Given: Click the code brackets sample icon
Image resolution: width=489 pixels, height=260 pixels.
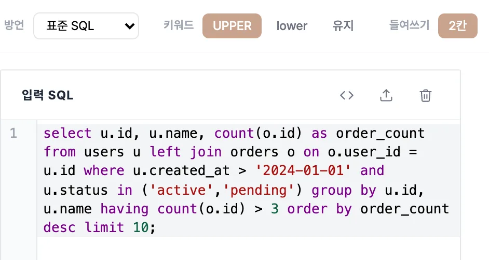Looking at the screenshot, I should pos(347,95).
